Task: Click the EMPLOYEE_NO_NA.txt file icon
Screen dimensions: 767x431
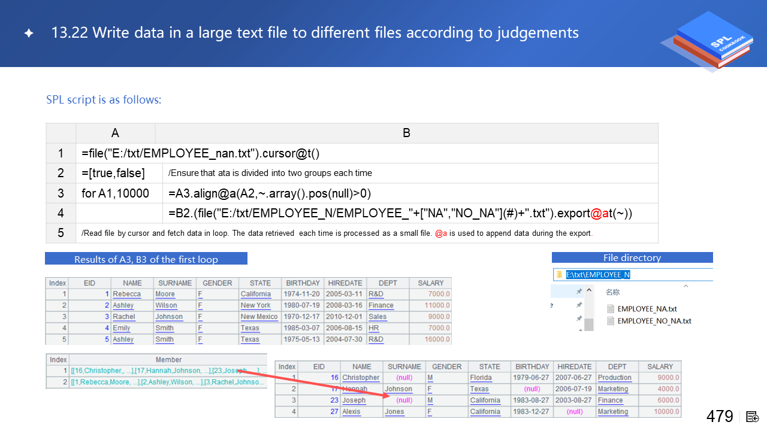Action: pos(611,321)
